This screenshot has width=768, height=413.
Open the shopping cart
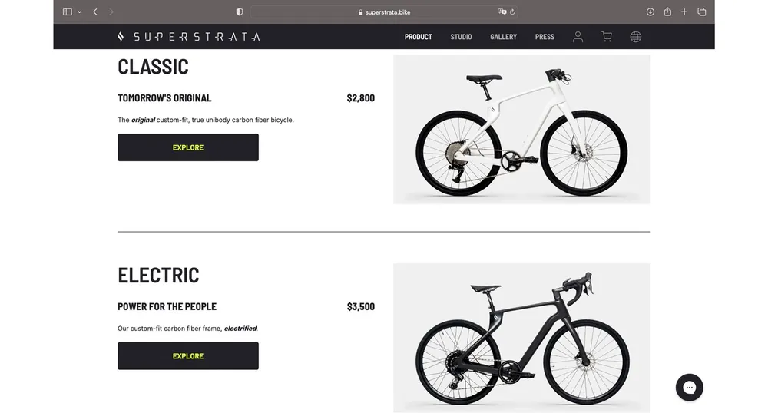click(607, 37)
